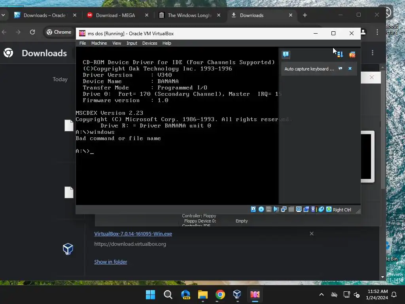
Task: Open Edge preview browser from taskbar
Action: pyautogui.click(x=185, y=294)
